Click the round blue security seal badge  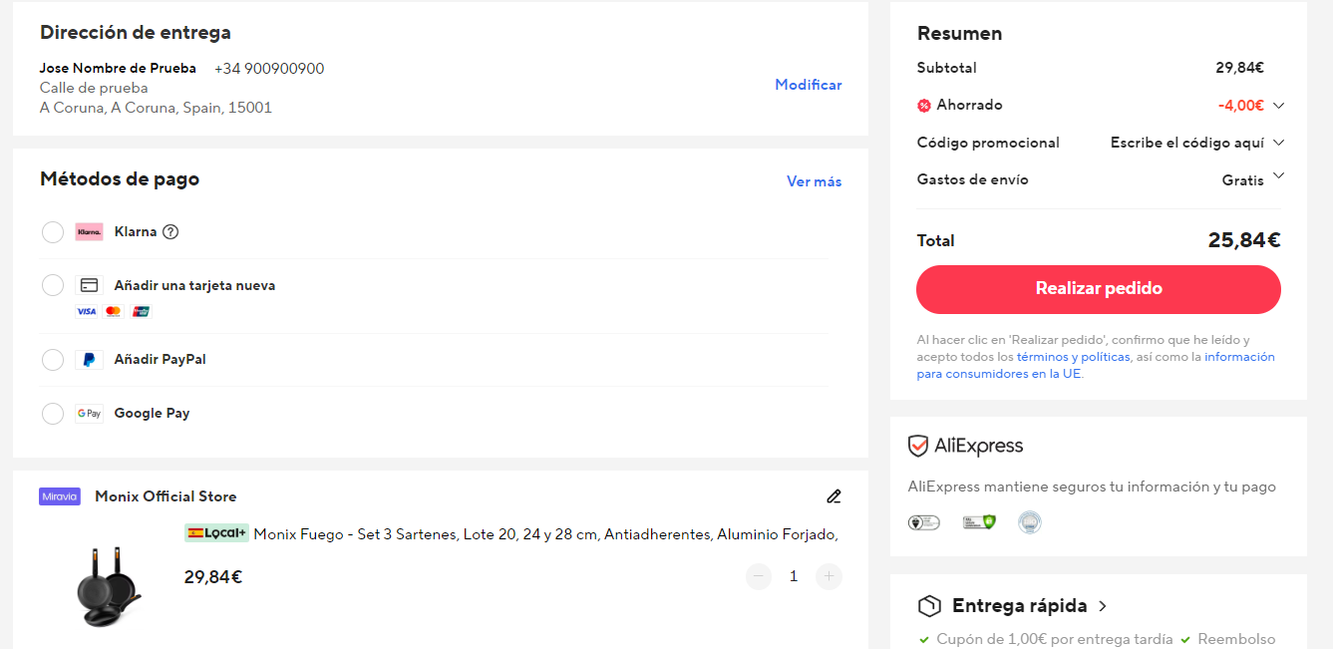[1030, 522]
